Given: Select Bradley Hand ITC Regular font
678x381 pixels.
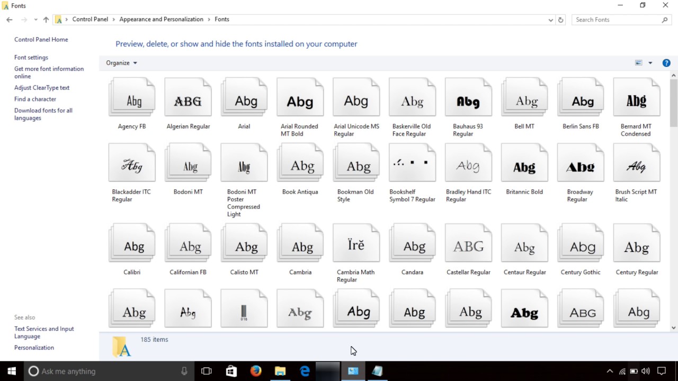Looking at the screenshot, I should (x=469, y=162).
